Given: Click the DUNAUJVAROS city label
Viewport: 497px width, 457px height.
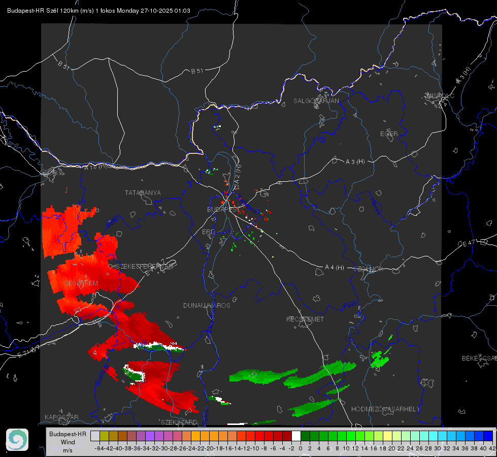Looking at the screenshot, I should click(x=207, y=305).
